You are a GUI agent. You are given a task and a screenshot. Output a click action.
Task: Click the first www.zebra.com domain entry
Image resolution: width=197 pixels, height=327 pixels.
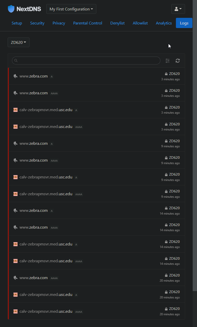(34, 76)
